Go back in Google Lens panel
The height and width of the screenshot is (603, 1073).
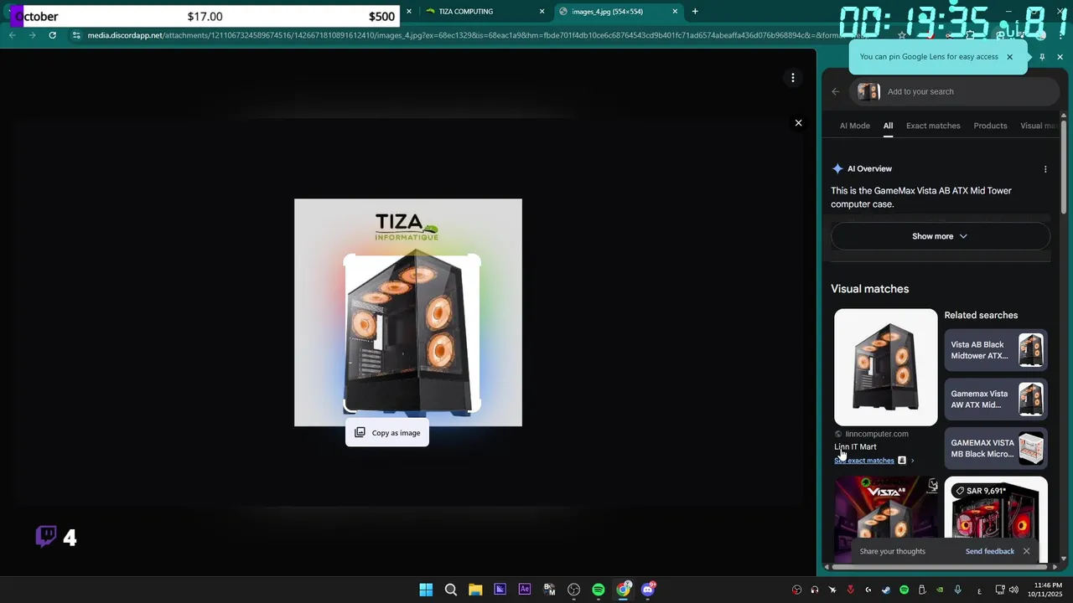(x=835, y=92)
